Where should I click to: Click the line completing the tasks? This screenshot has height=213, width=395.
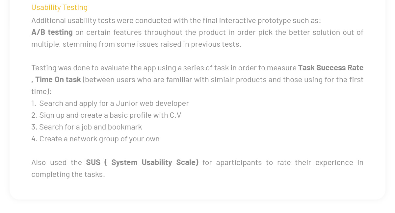[x=68, y=174]
